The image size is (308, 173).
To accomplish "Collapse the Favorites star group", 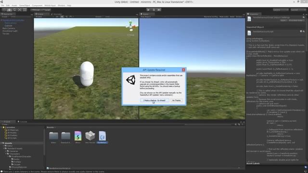I will (x=1, y=127).
